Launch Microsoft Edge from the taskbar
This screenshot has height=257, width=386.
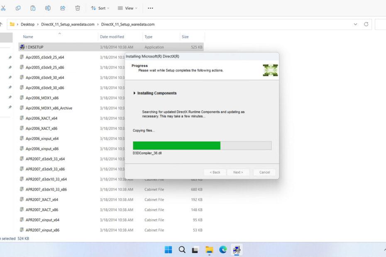[x=223, y=250]
